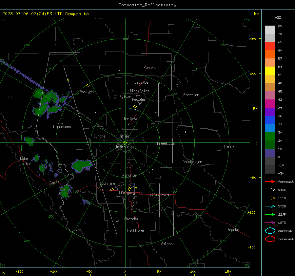This screenshot has width=295, height=276.
Task: Select the Sylvan label on map
Action: pyautogui.click(x=125, y=97)
